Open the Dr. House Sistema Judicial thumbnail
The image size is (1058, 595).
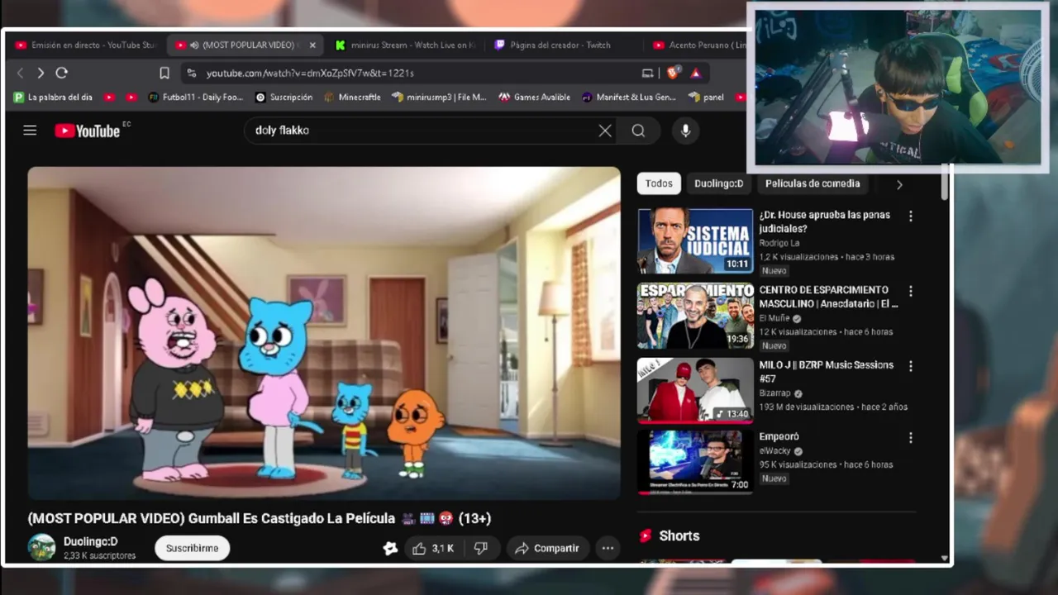[x=695, y=240]
